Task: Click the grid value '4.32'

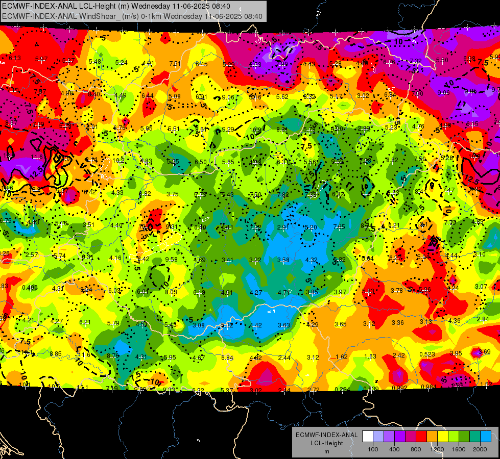Action: [x=311, y=260]
